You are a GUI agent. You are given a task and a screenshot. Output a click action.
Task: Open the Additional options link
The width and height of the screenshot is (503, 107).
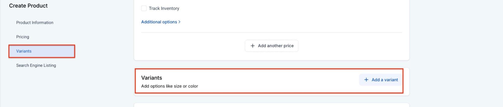point(159,22)
